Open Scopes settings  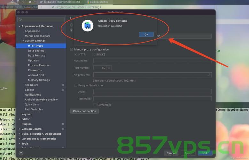coord(29,90)
